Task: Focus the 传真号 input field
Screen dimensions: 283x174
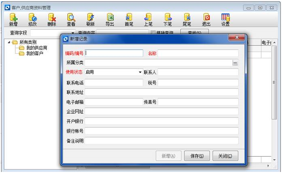Action: tap(198, 102)
